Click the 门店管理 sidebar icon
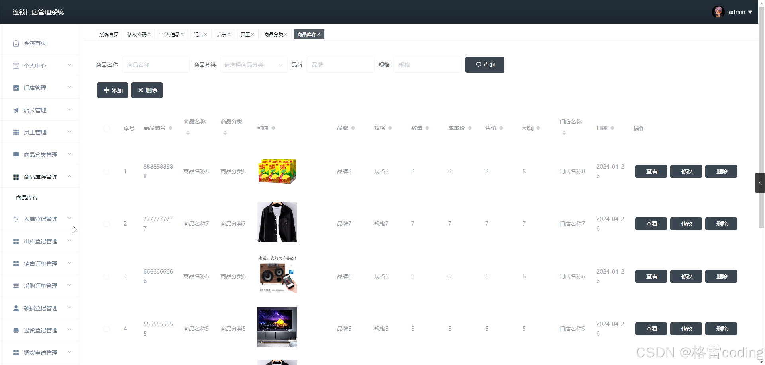 coord(16,87)
